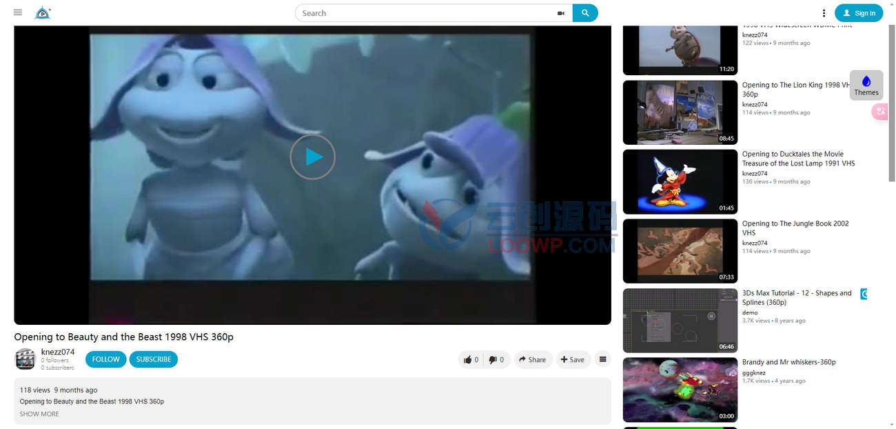Visit channel 'gggknez' under Brandy video
Viewport: 896px width, 429px height.
coord(754,372)
